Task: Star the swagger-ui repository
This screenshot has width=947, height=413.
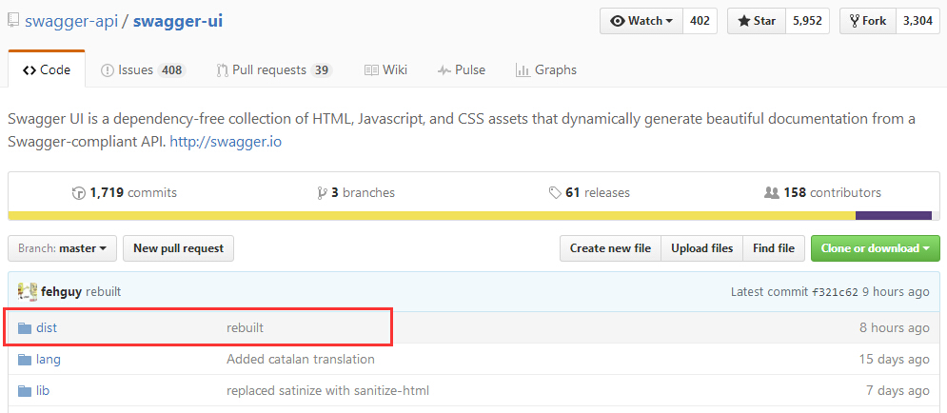Action: [x=756, y=21]
